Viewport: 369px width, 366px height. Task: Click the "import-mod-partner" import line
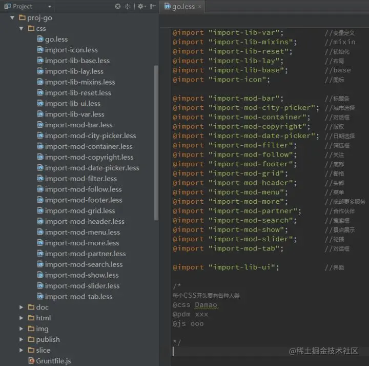(237, 211)
